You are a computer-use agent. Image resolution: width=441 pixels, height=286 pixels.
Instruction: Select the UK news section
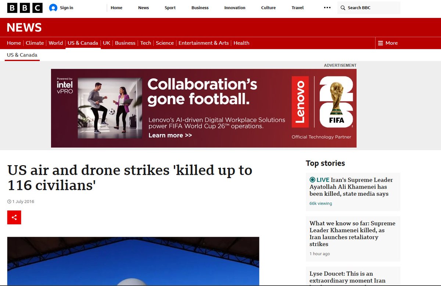(107, 43)
